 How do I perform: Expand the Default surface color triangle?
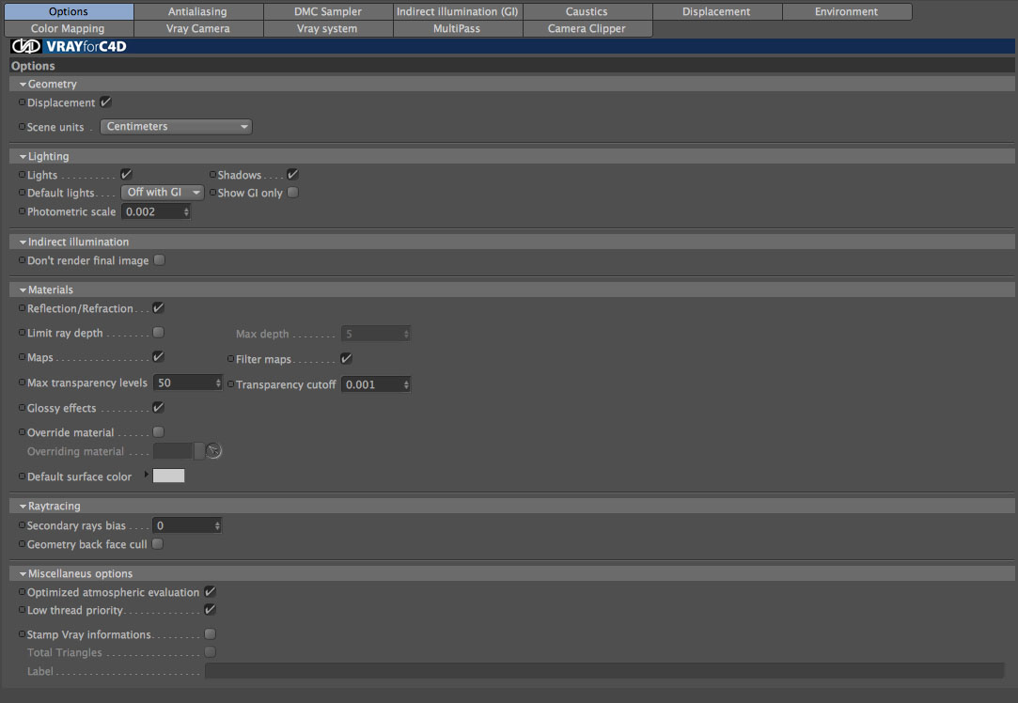pyautogui.click(x=146, y=475)
